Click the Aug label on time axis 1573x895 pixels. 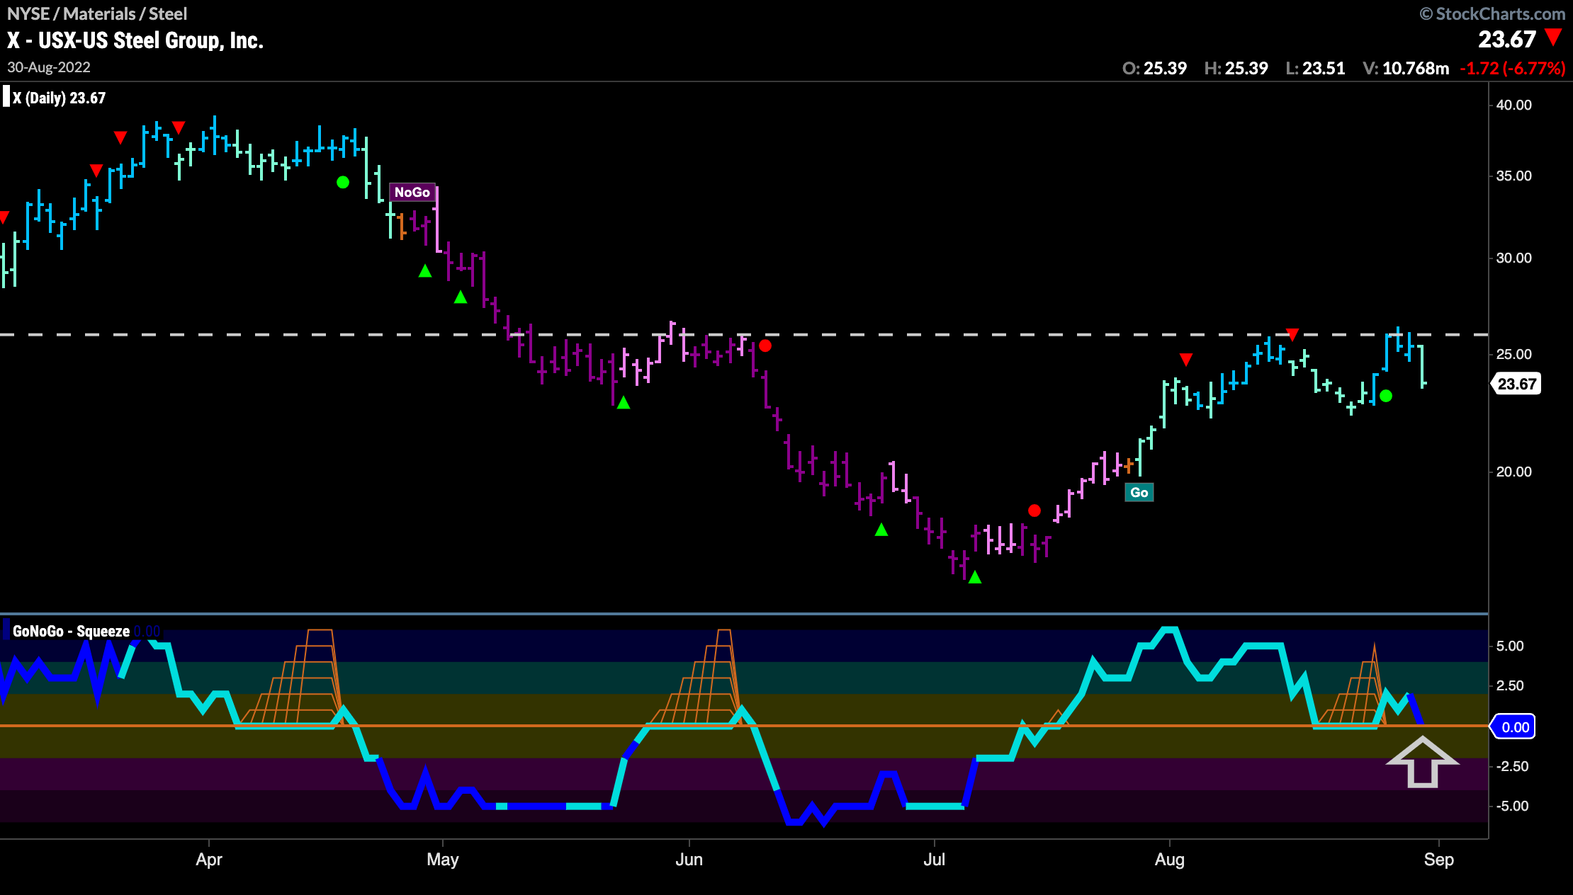coord(1169,859)
